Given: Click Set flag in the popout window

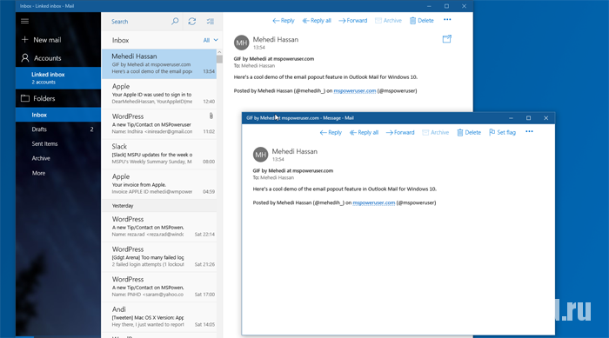Looking at the screenshot, I should [x=502, y=132].
